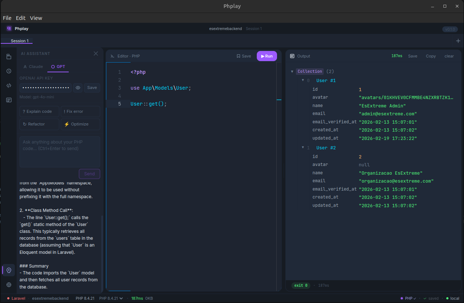464x303 pixels.
Task: Collapse the User #2 node
Action: (x=303, y=148)
